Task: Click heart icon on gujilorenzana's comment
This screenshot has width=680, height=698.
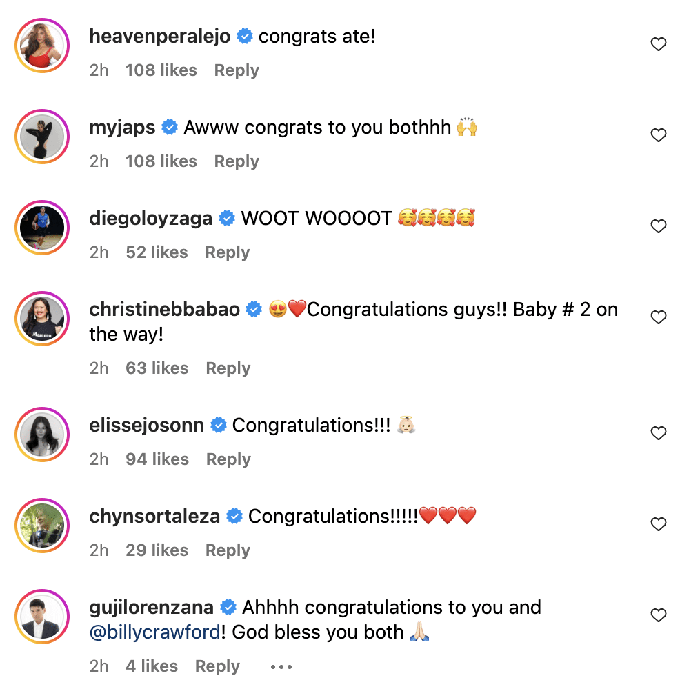Action: (x=659, y=616)
